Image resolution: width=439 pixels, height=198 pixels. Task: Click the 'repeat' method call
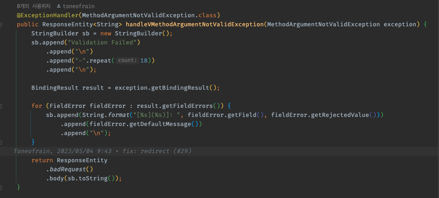click(x=100, y=61)
